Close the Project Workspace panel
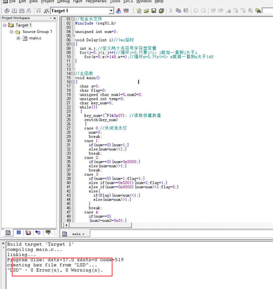273x289 pixels. click(54, 18)
